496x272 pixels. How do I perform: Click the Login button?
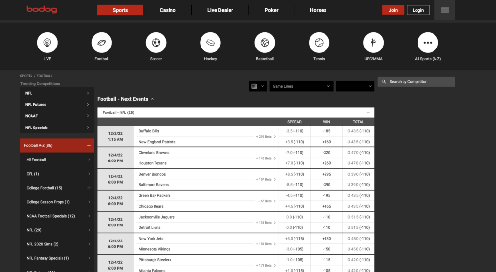(x=418, y=10)
